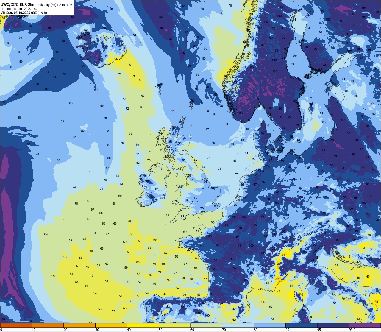Click the '99.9' tick label on color scale
381x332 pixels.
[352, 330]
